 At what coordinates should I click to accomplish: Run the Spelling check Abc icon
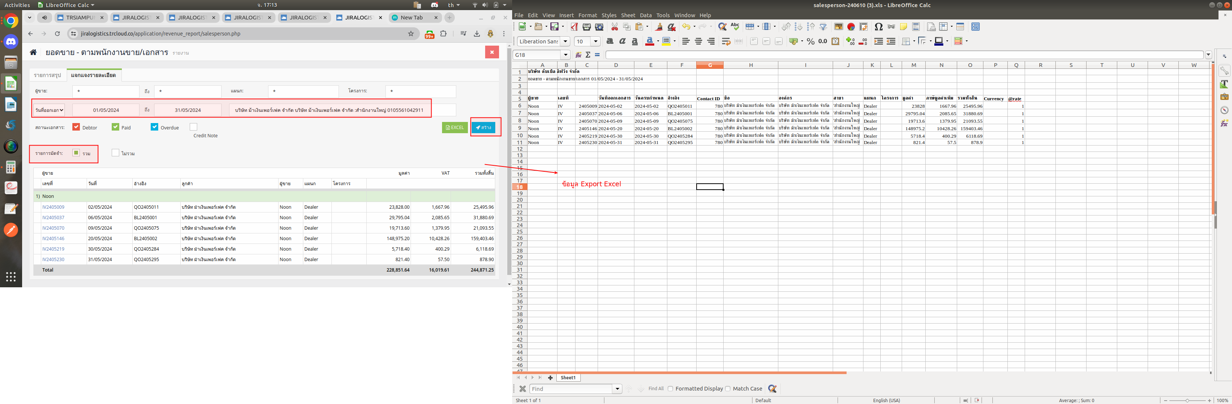coord(735,27)
